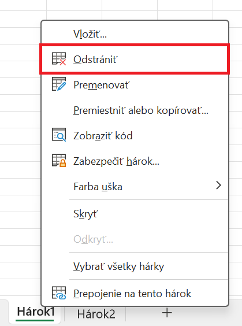242x326 pixels.
Task: Switch to the Hárok2 sheet tab
Action: 96,314
